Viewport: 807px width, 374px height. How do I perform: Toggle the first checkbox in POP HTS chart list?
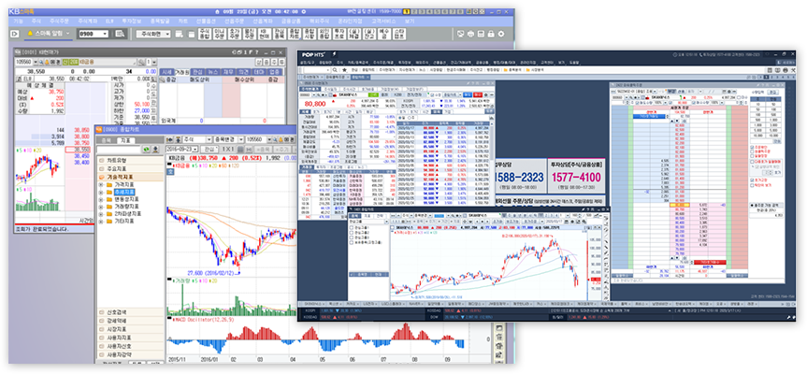pos(351,225)
